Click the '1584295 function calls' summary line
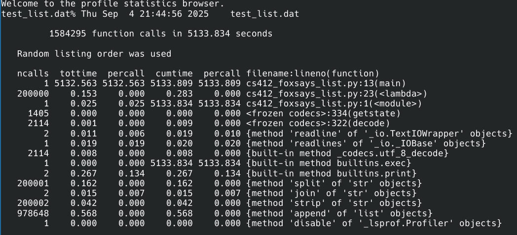517x235 pixels. 161,34
